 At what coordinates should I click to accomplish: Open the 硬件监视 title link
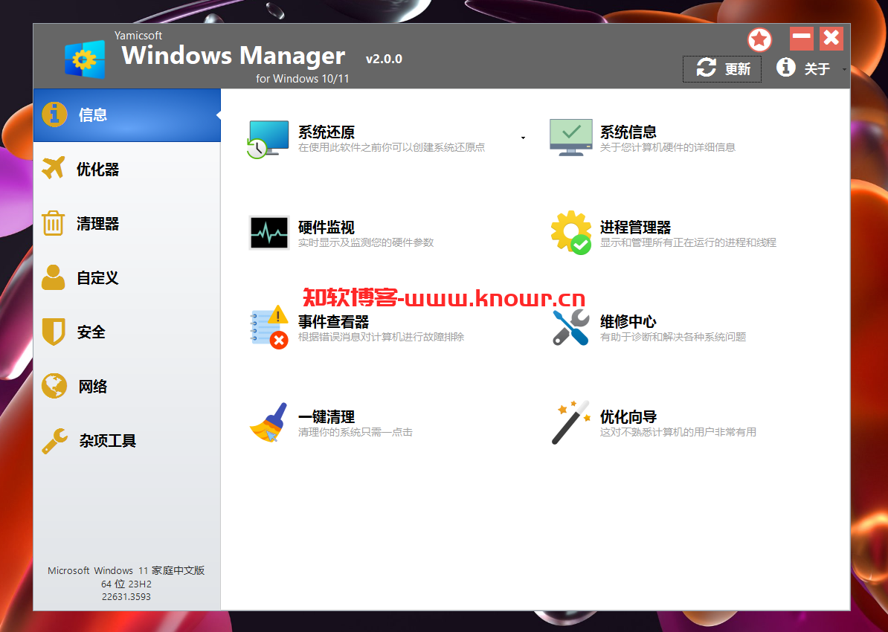[326, 227]
